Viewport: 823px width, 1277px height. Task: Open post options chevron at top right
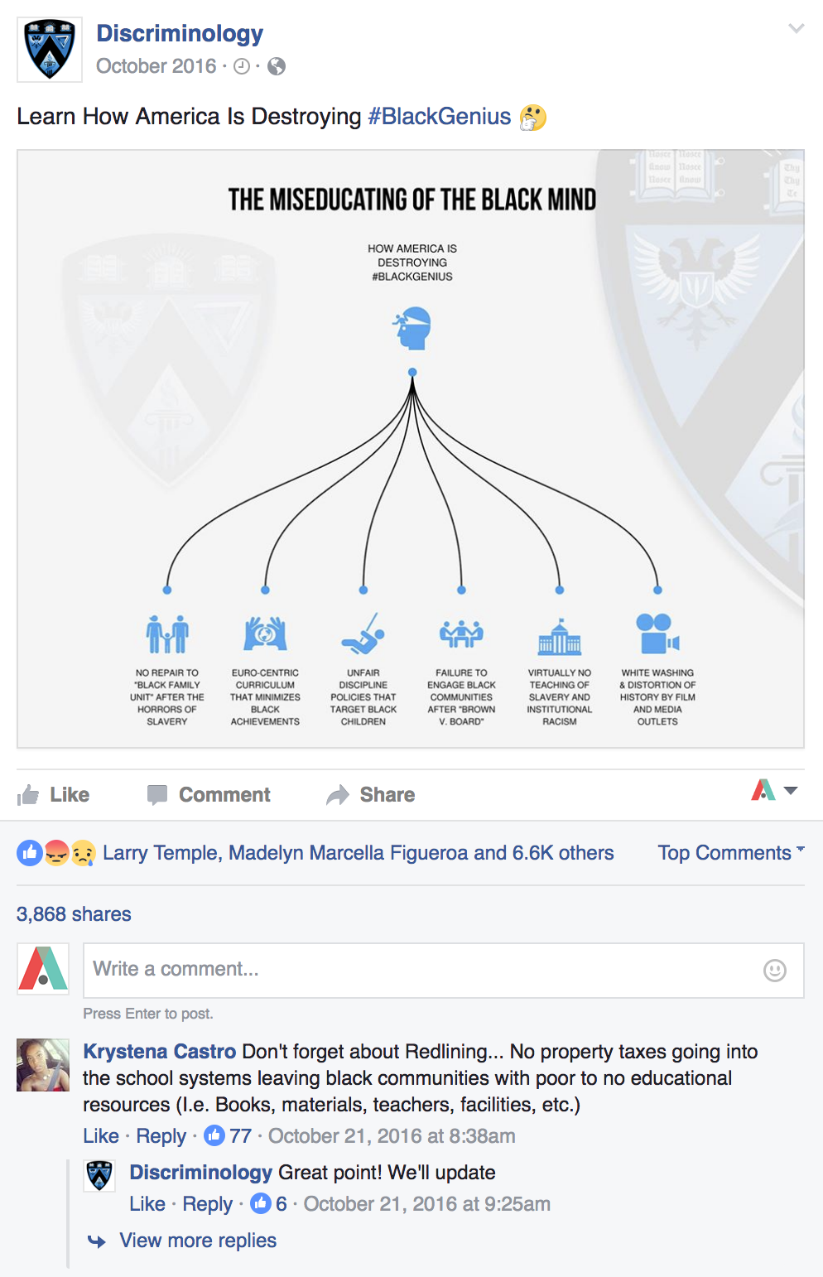[x=797, y=29]
